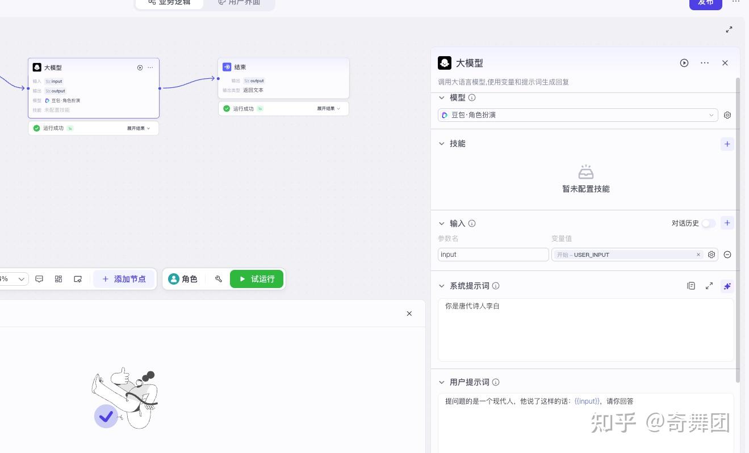
Task: Click the wrench icon beside 角色
Action: (x=219, y=278)
